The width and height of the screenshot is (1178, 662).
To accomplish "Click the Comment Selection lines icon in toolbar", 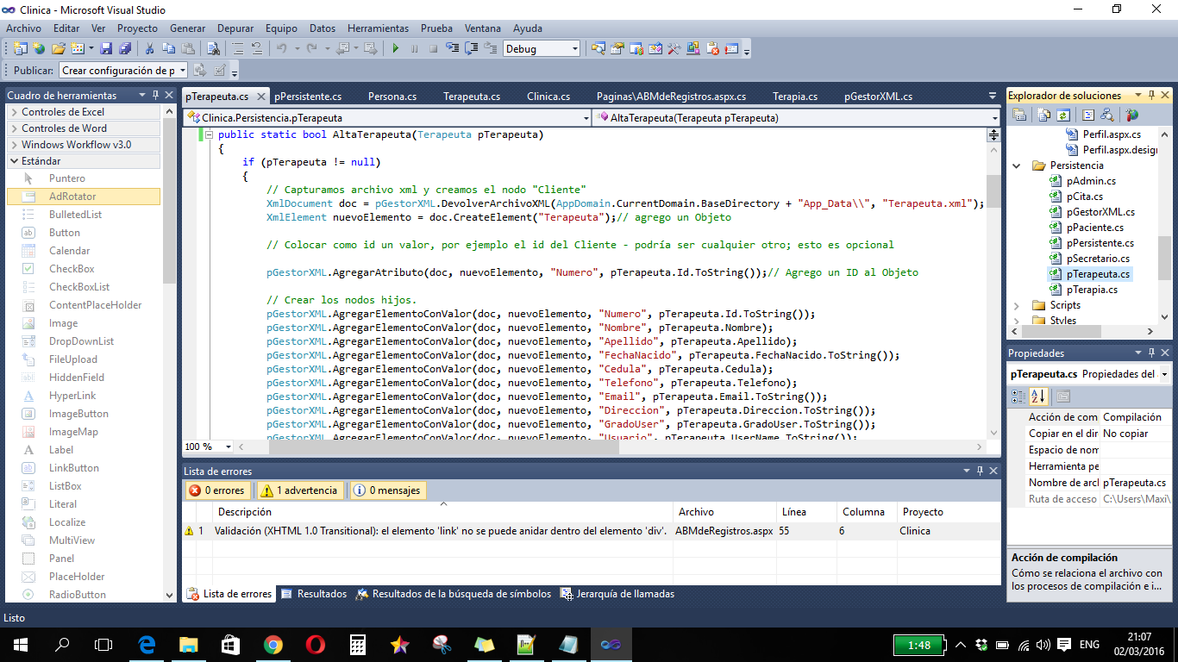I will point(236,49).
